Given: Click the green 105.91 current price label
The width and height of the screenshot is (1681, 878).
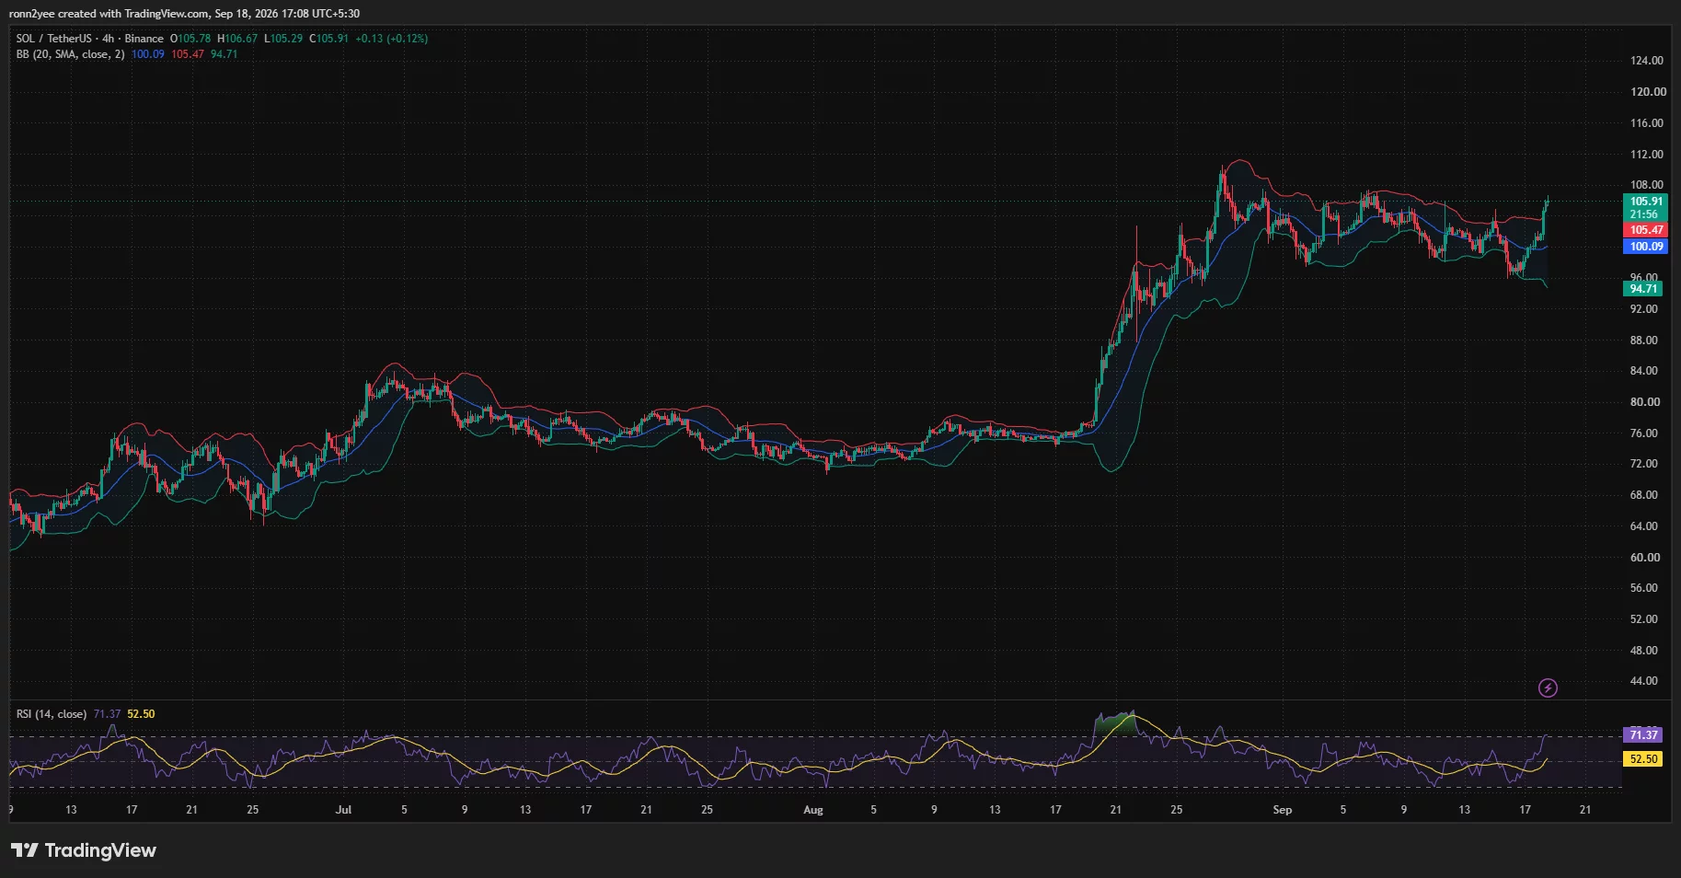Looking at the screenshot, I should click(1645, 202).
